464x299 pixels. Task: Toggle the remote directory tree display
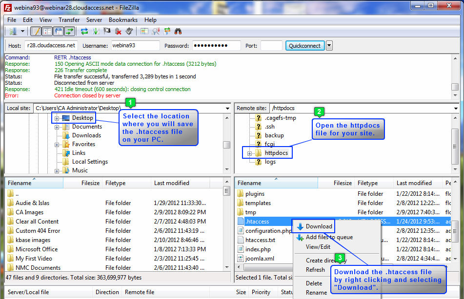pyautogui.click(x=58, y=31)
